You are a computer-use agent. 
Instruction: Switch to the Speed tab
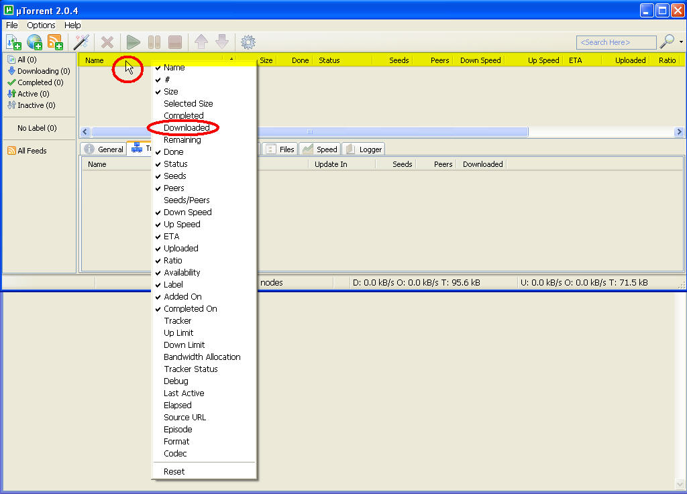320,149
